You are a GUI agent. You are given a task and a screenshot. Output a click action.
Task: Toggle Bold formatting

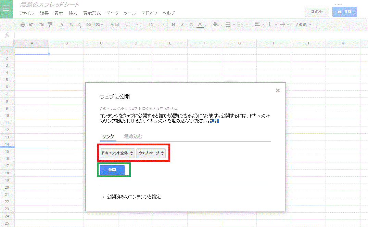coord(174,25)
